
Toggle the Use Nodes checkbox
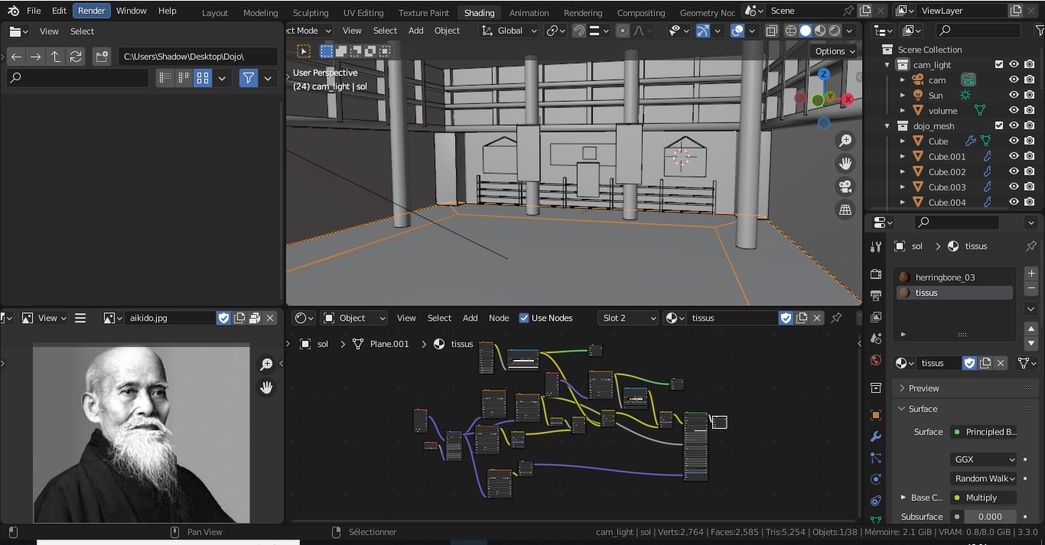[x=524, y=318]
